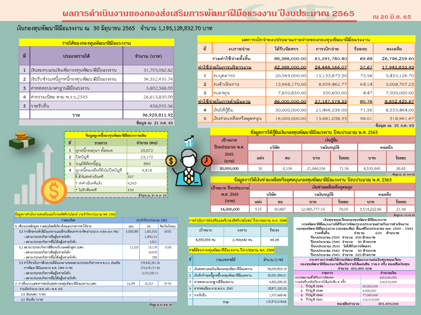The image size is (421, 315).
Task: Select the amount 31,703,082.82 in the income table
Action: point(158,70)
